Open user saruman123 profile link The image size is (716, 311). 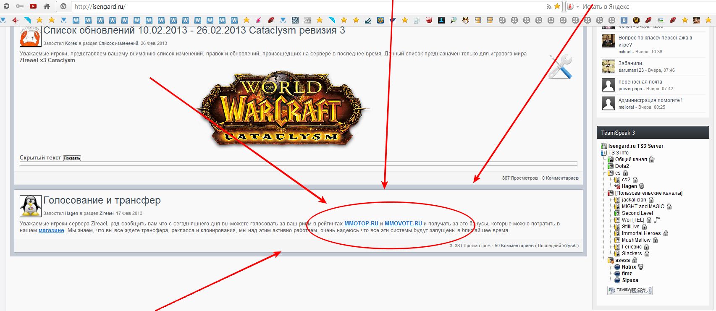(631, 70)
